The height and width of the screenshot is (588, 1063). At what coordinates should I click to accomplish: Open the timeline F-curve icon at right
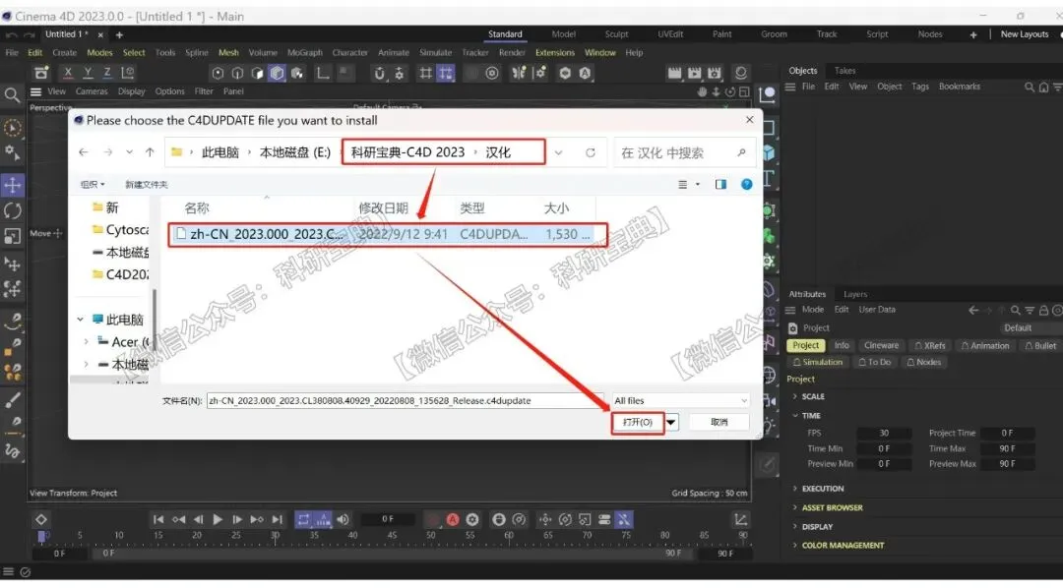click(740, 519)
